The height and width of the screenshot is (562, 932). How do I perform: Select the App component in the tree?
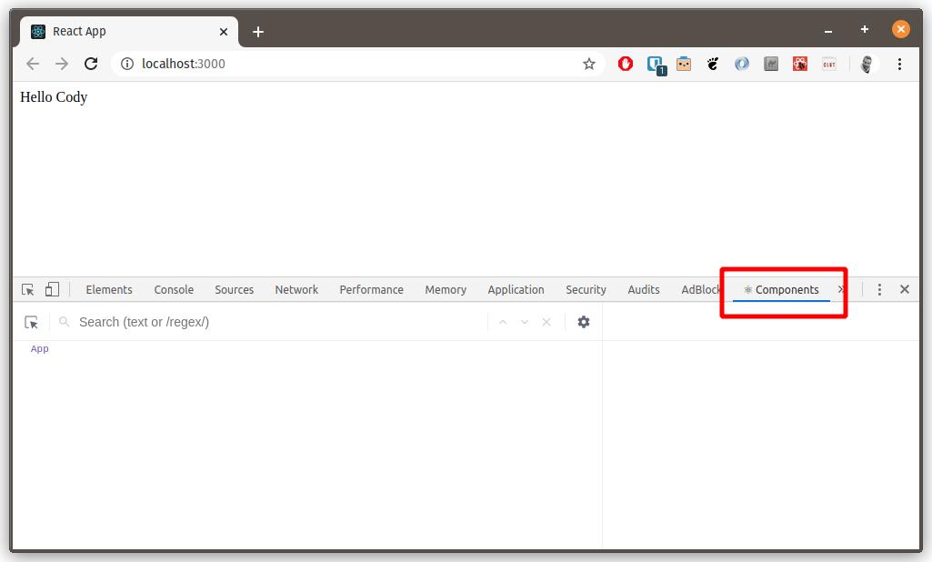coord(39,348)
